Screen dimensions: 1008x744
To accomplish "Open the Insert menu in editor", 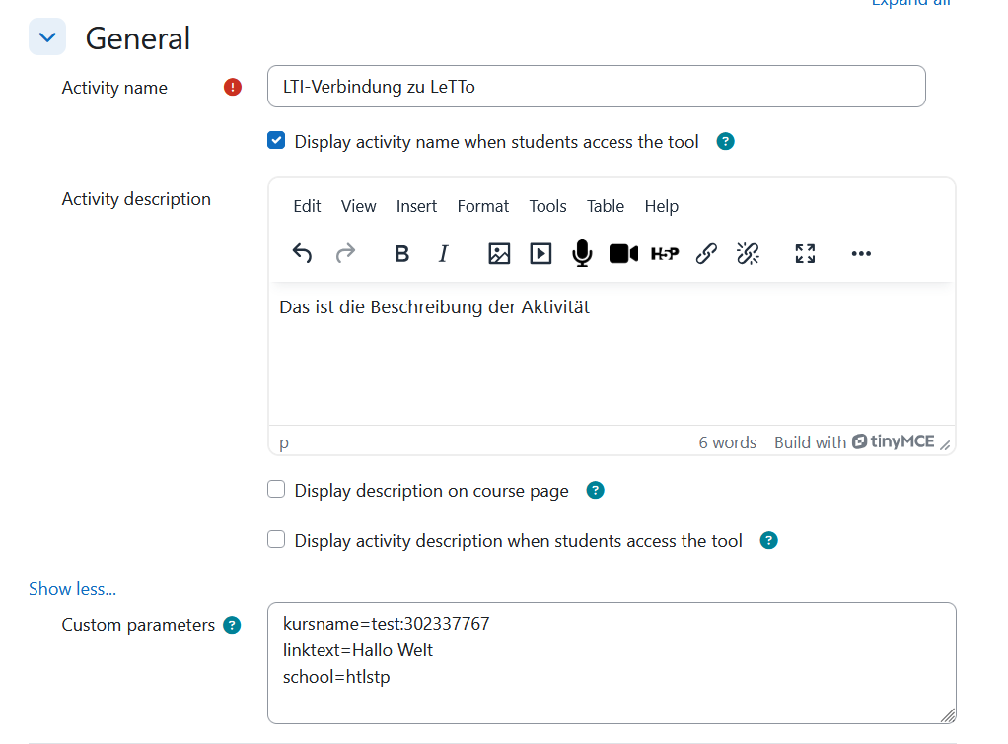I will (416, 206).
